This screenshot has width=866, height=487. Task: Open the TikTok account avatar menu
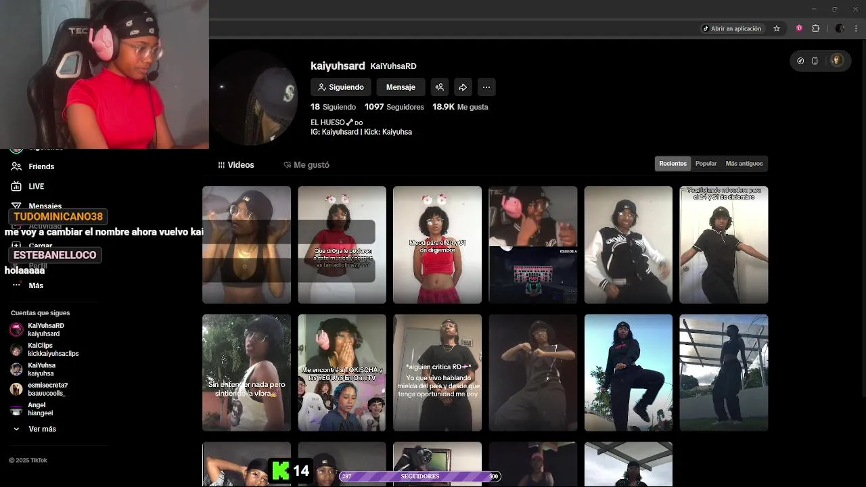click(x=837, y=60)
